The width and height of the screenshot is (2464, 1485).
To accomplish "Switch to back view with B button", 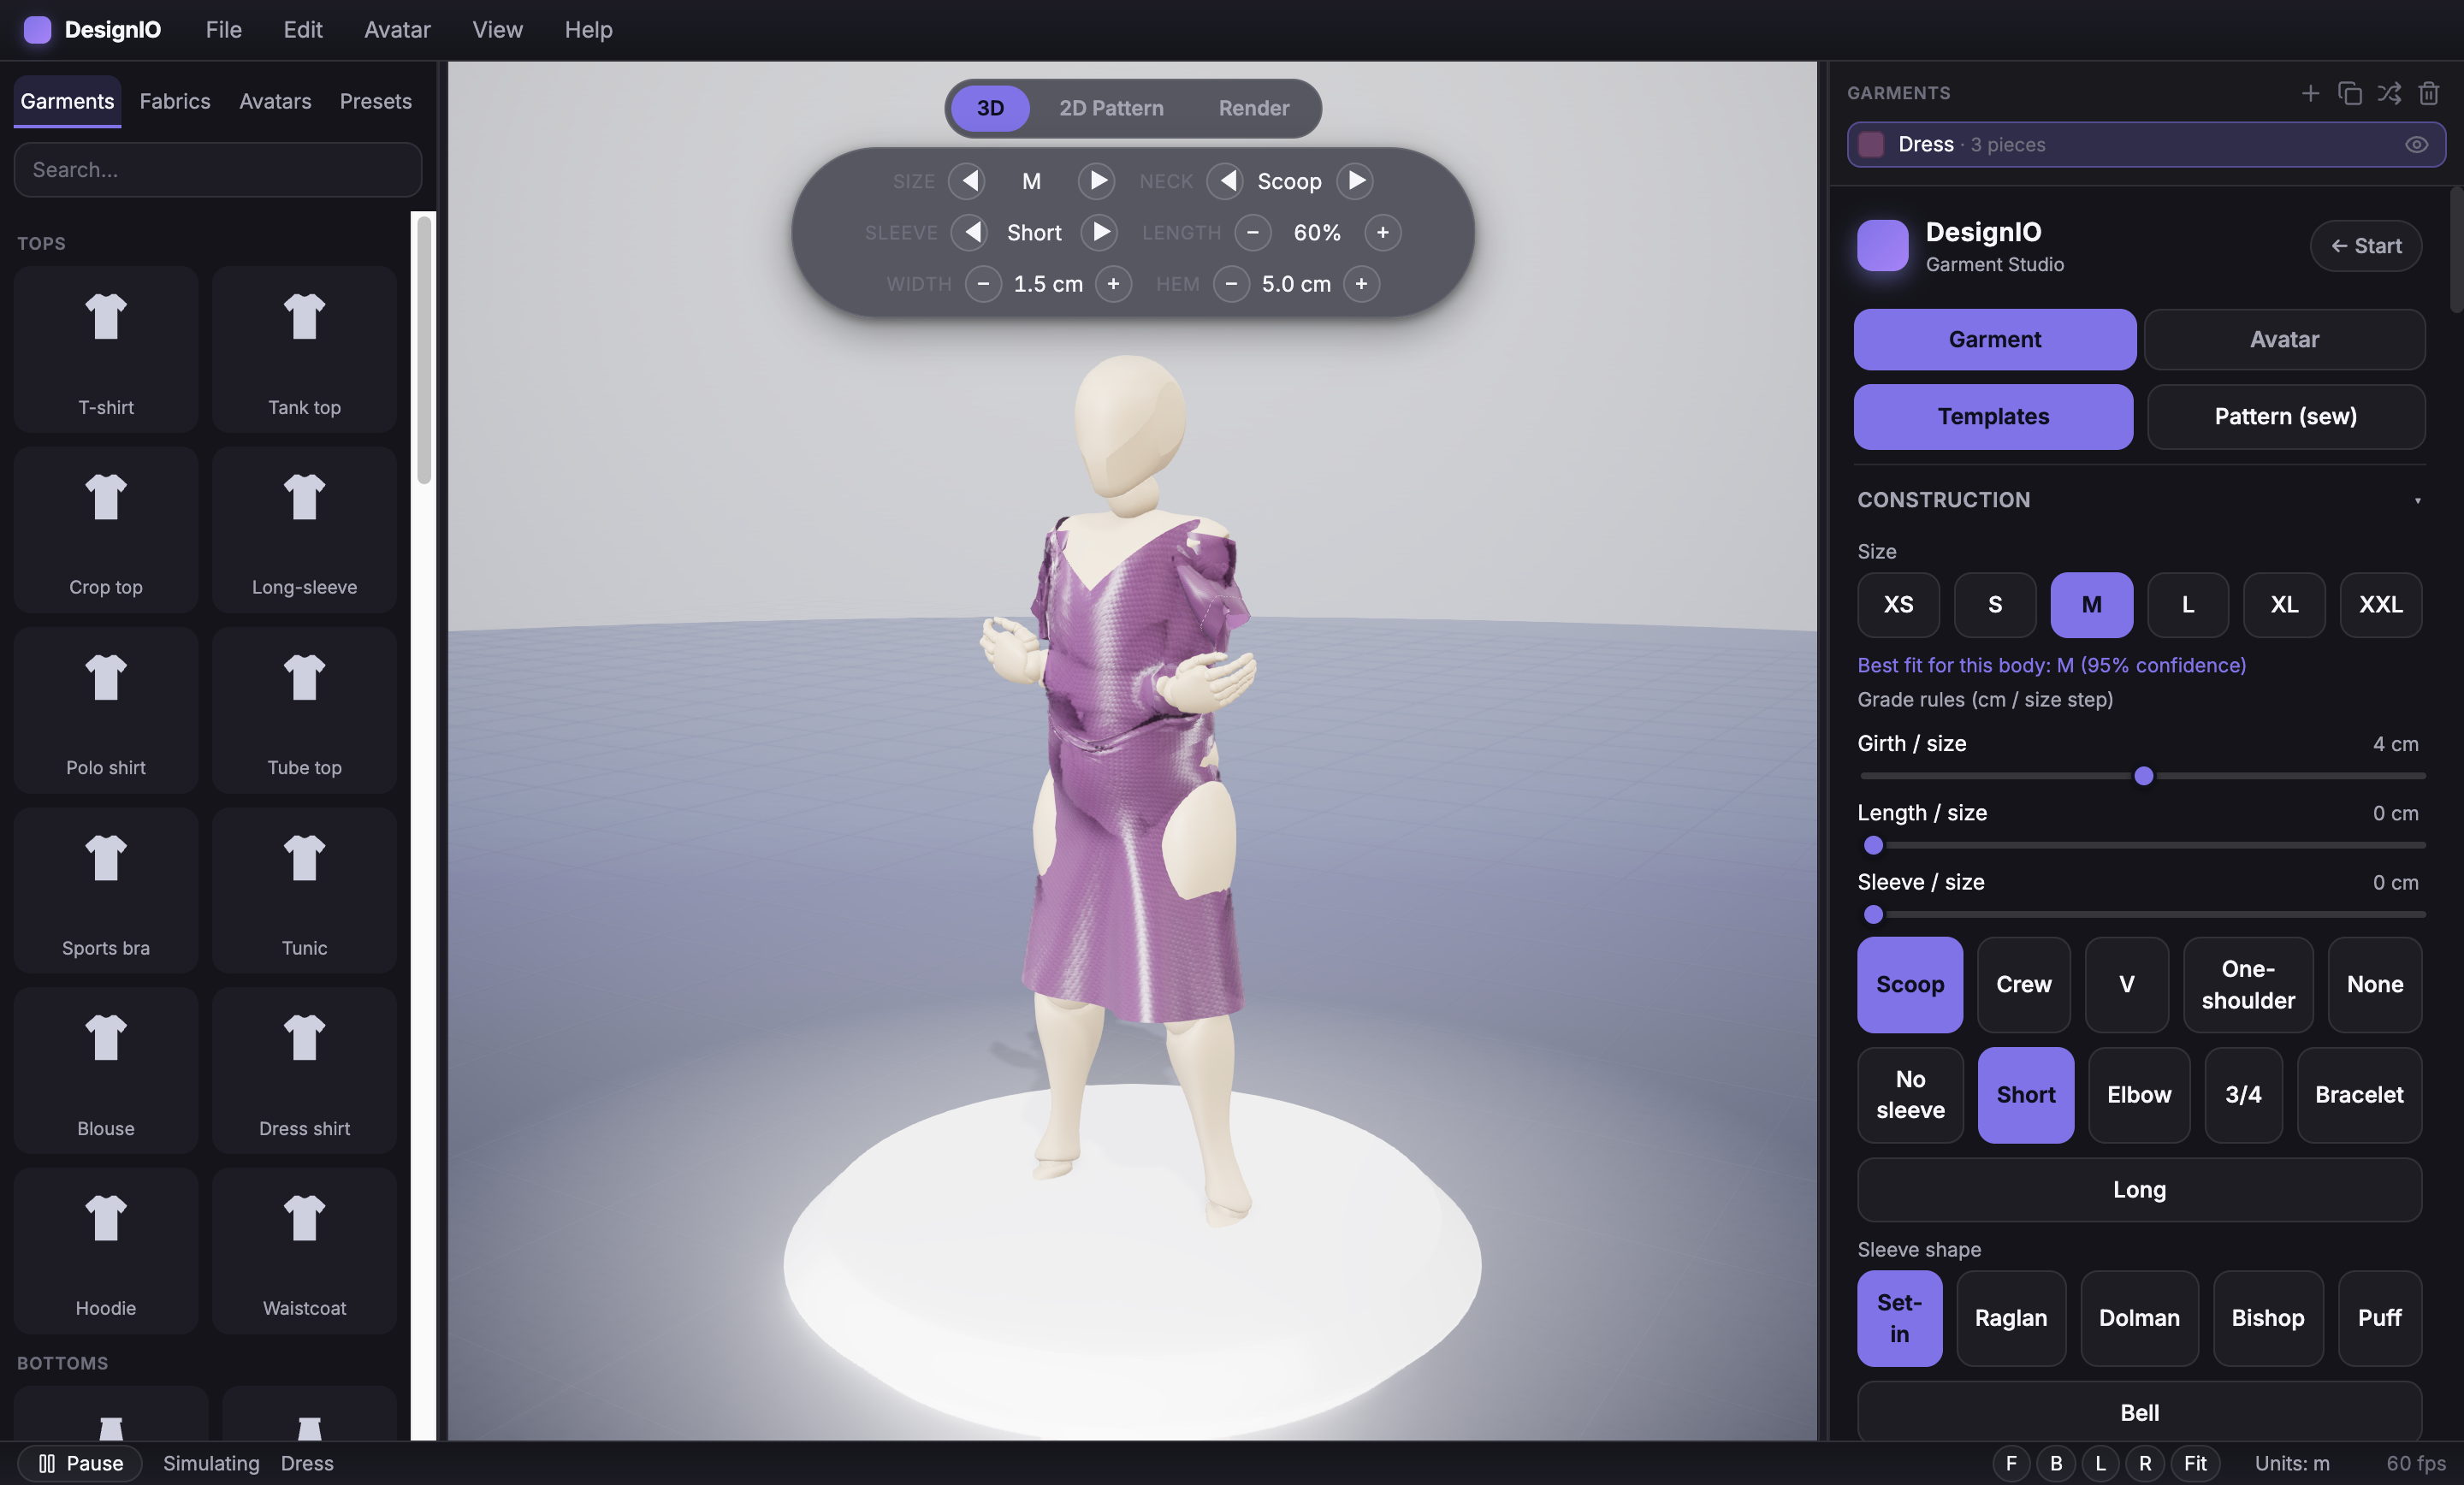I will [2056, 1463].
